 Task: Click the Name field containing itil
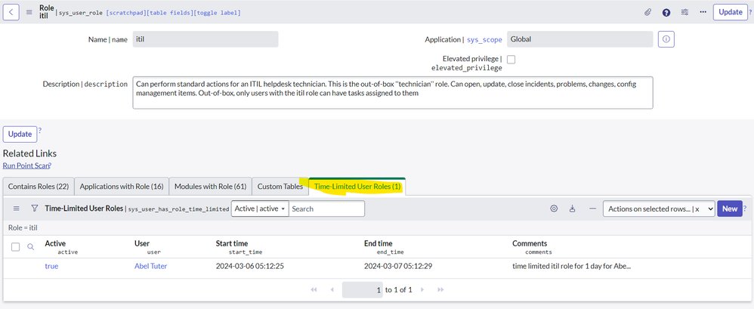(x=205, y=39)
